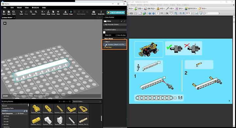
Task: Click the zoom out magnifier icon
Action: point(31,12)
